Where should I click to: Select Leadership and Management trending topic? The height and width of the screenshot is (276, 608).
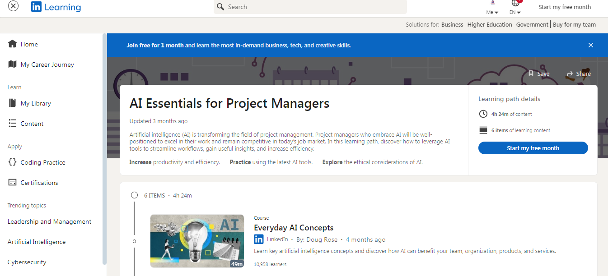[49, 221]
